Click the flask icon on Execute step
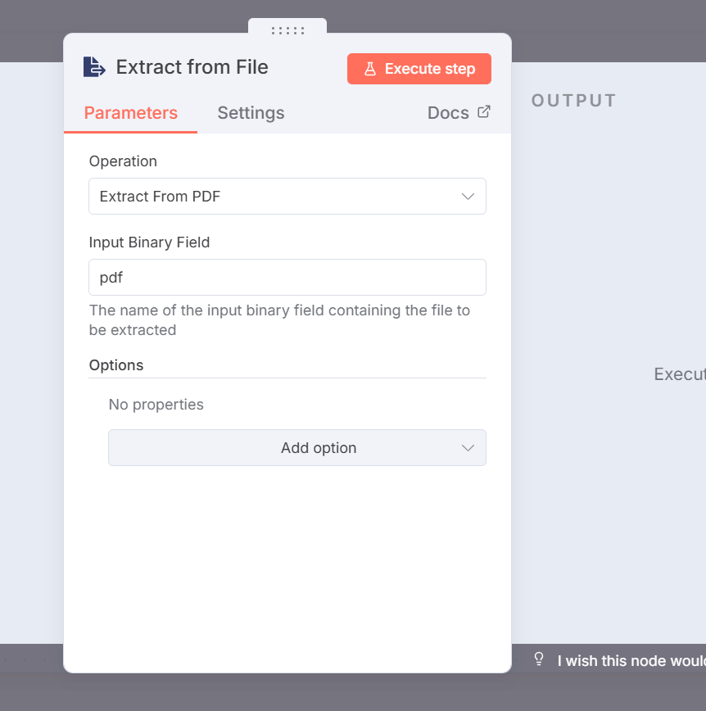 [370, 69]
